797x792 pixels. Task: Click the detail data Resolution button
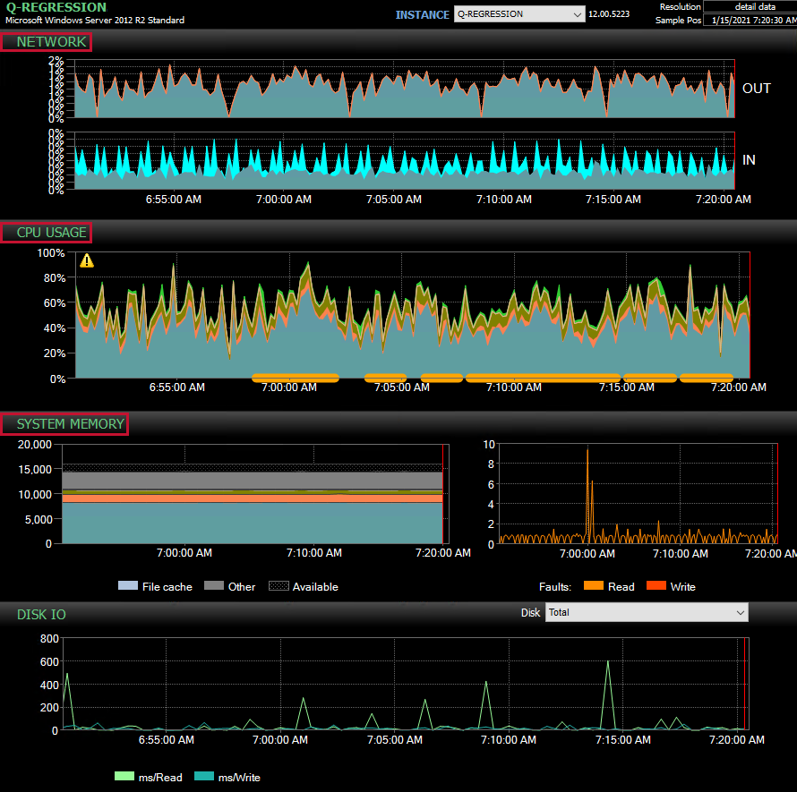tap(757, 6)
